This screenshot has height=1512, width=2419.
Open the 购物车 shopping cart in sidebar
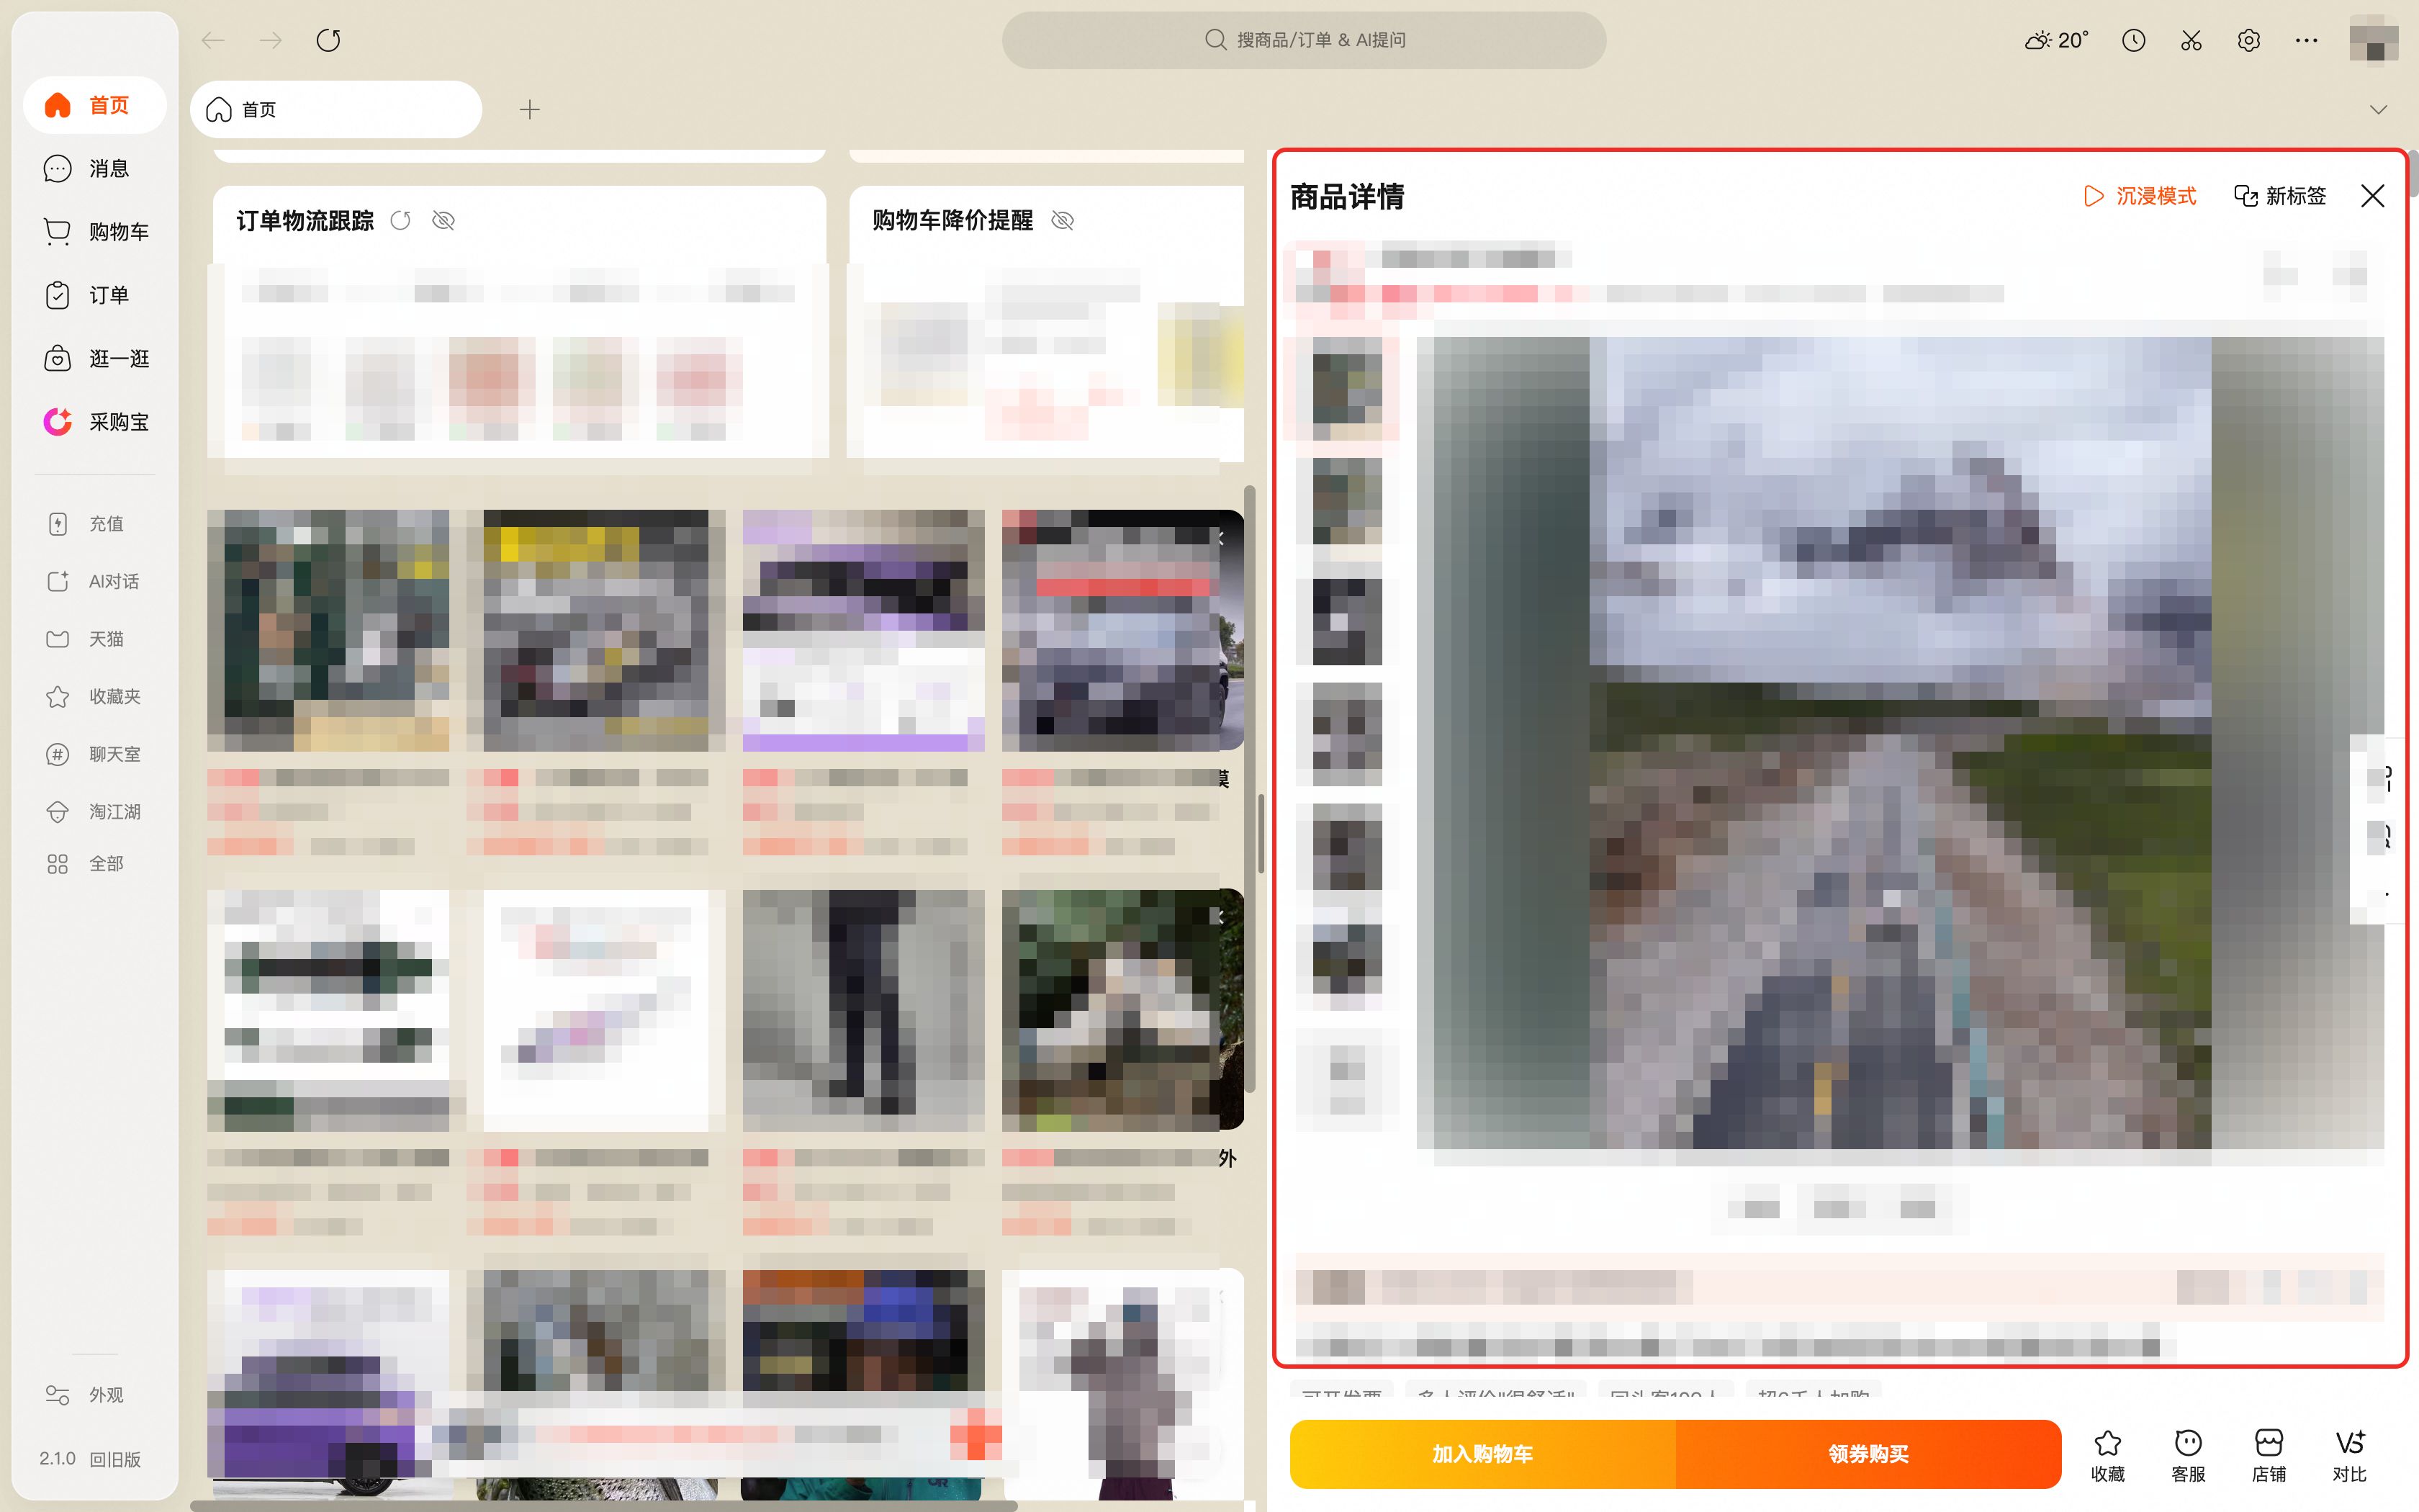point(58,231)
